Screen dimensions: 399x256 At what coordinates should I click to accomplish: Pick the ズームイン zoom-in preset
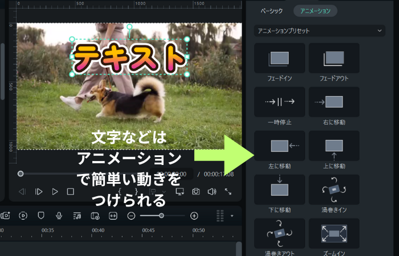(x=334, y=233)
